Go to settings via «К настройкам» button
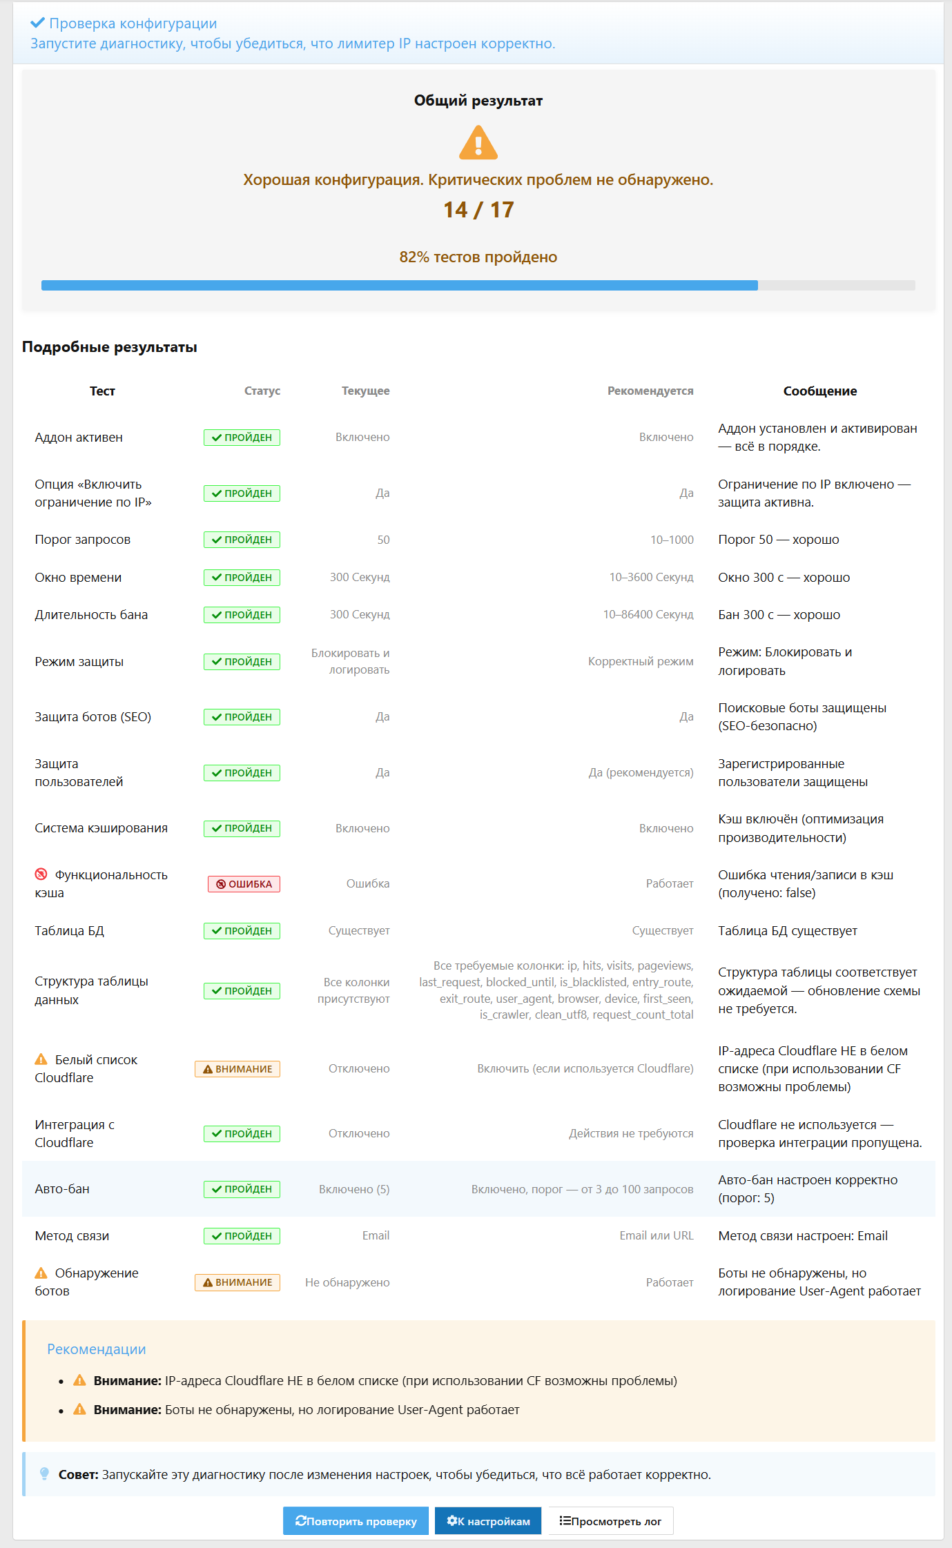Viewport: 952px width, 1548px height. pyautogui.click(x=488, y=1521)
